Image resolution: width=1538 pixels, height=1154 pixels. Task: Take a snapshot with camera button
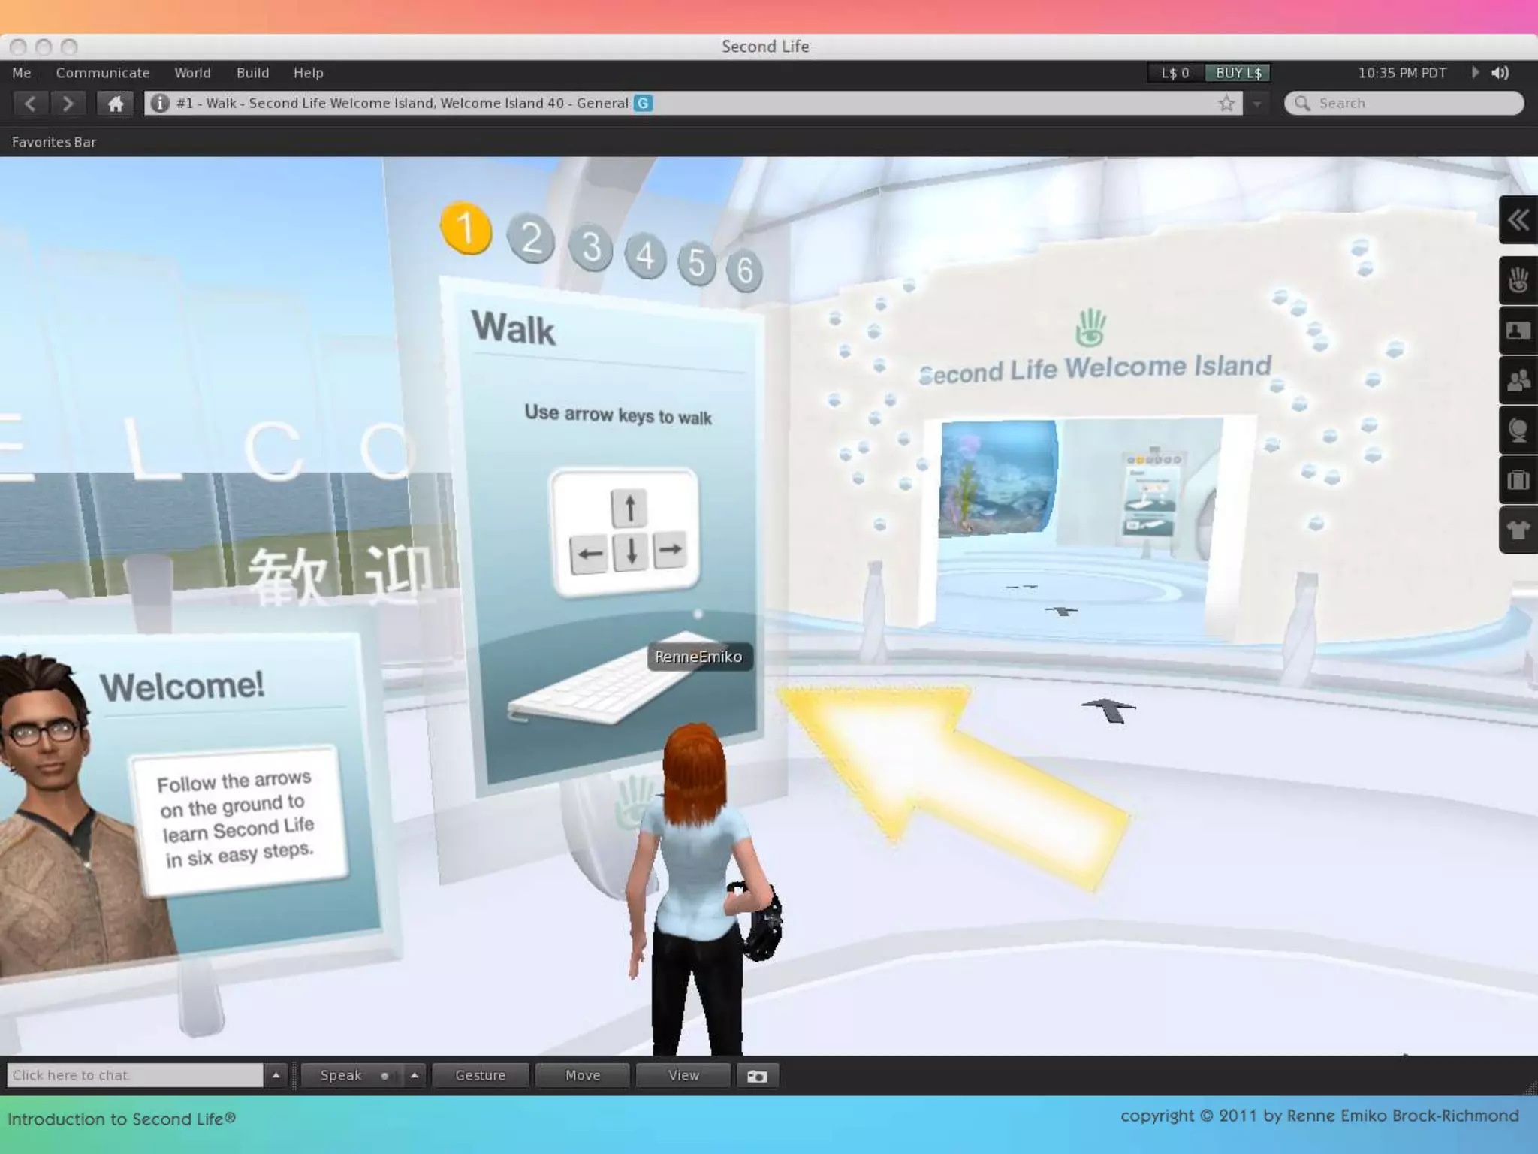pyautogui.click(x=757, y=1076)
